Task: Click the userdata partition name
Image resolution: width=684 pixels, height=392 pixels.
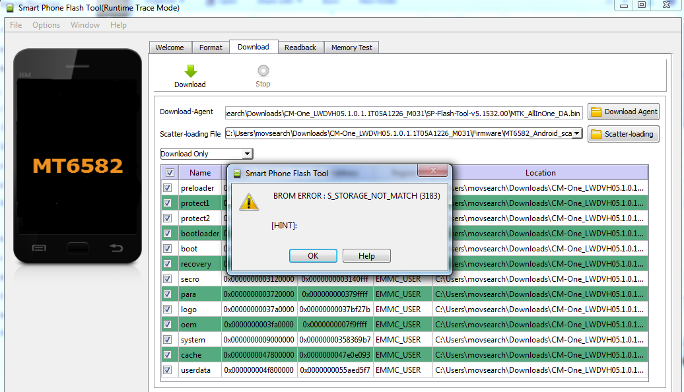Action: 195,370
